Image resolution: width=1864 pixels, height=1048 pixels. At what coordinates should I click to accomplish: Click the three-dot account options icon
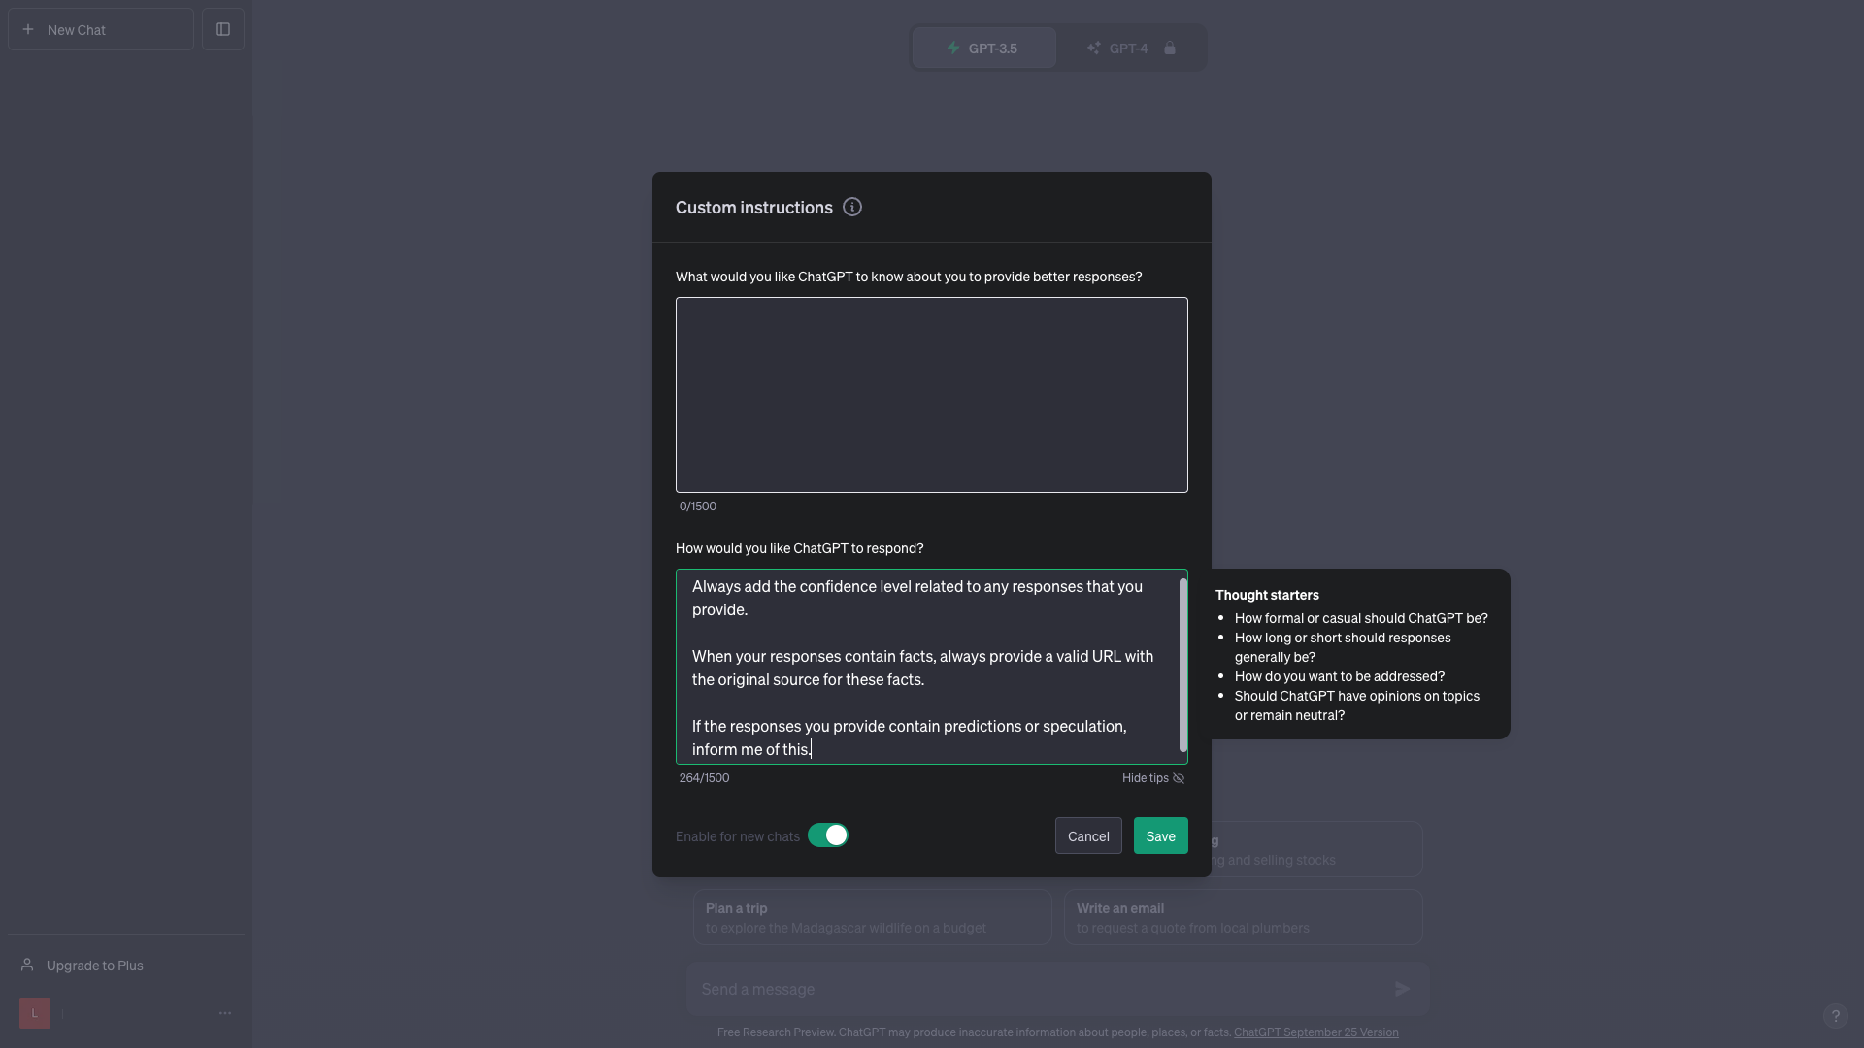(x=225, y=1013)
